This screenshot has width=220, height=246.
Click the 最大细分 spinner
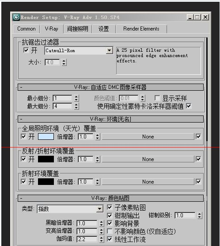pyautogui.click(x=76, y=106)
